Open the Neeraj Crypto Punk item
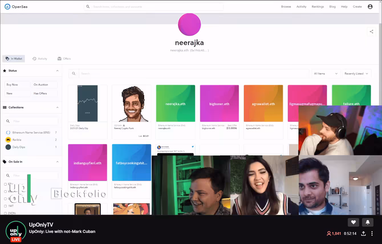The width and height of the screenshot is (382, 244). tap(131, 112)
